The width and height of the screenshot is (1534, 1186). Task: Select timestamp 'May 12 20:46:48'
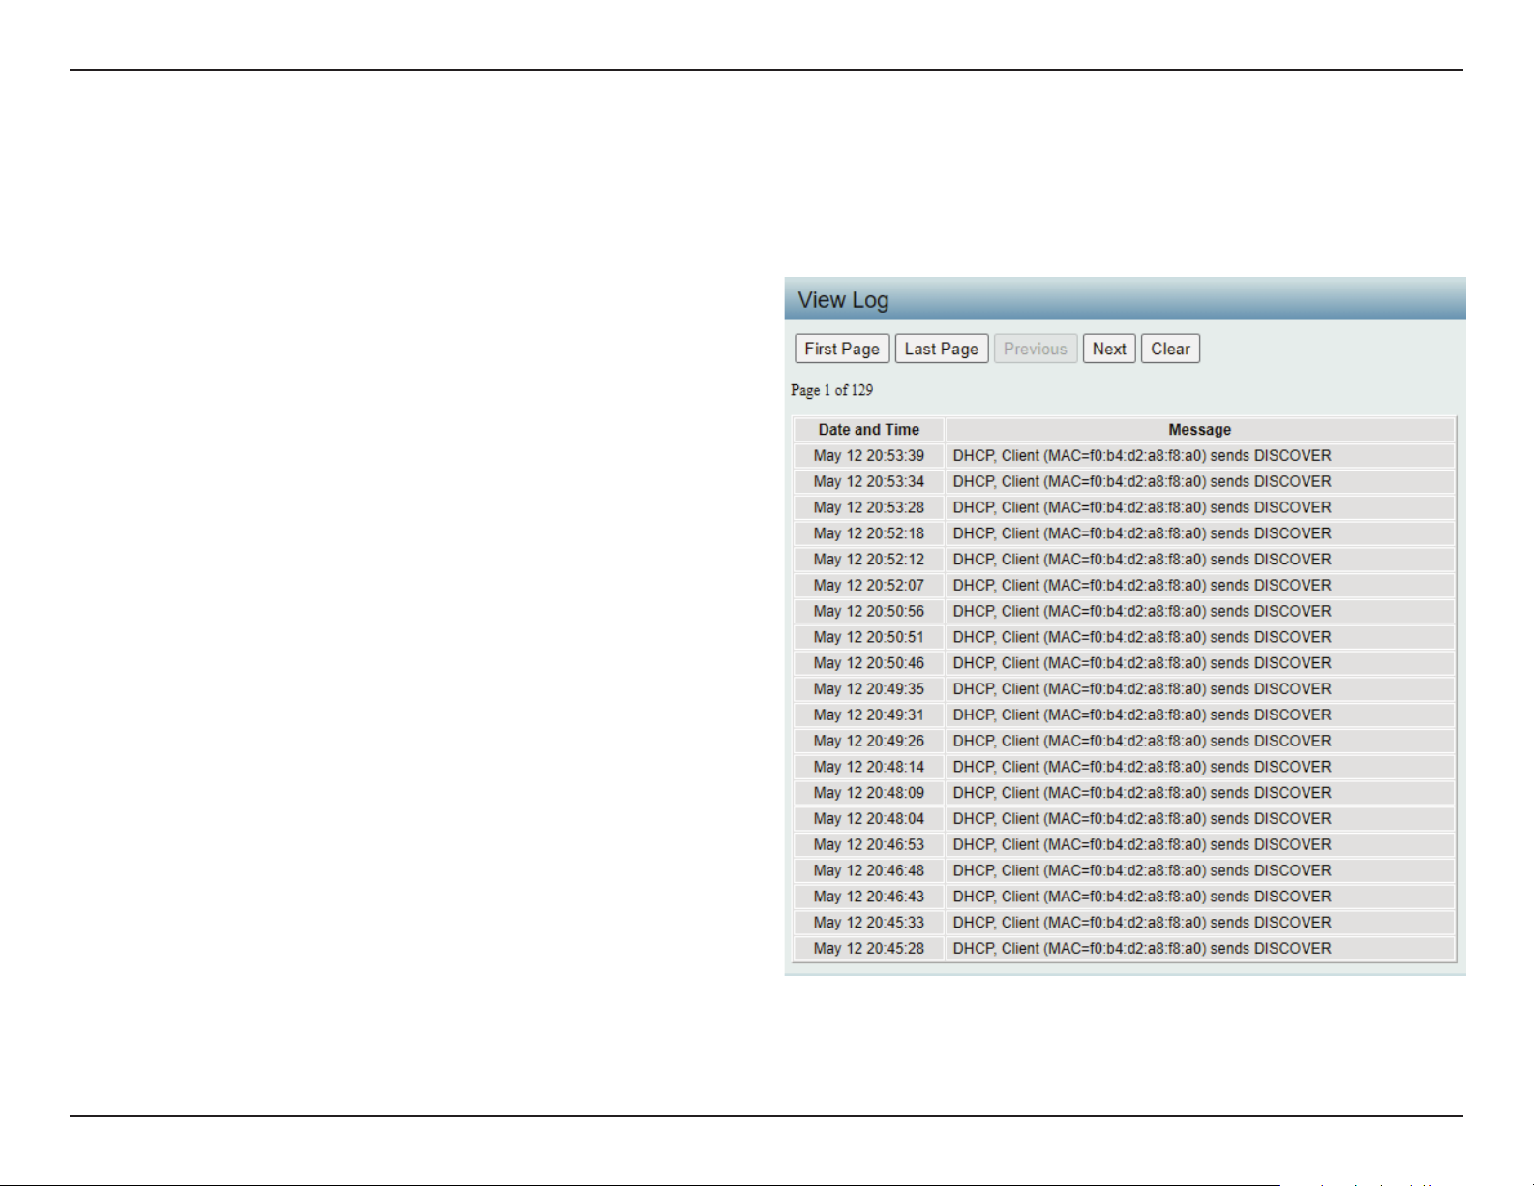coord(869,870)
